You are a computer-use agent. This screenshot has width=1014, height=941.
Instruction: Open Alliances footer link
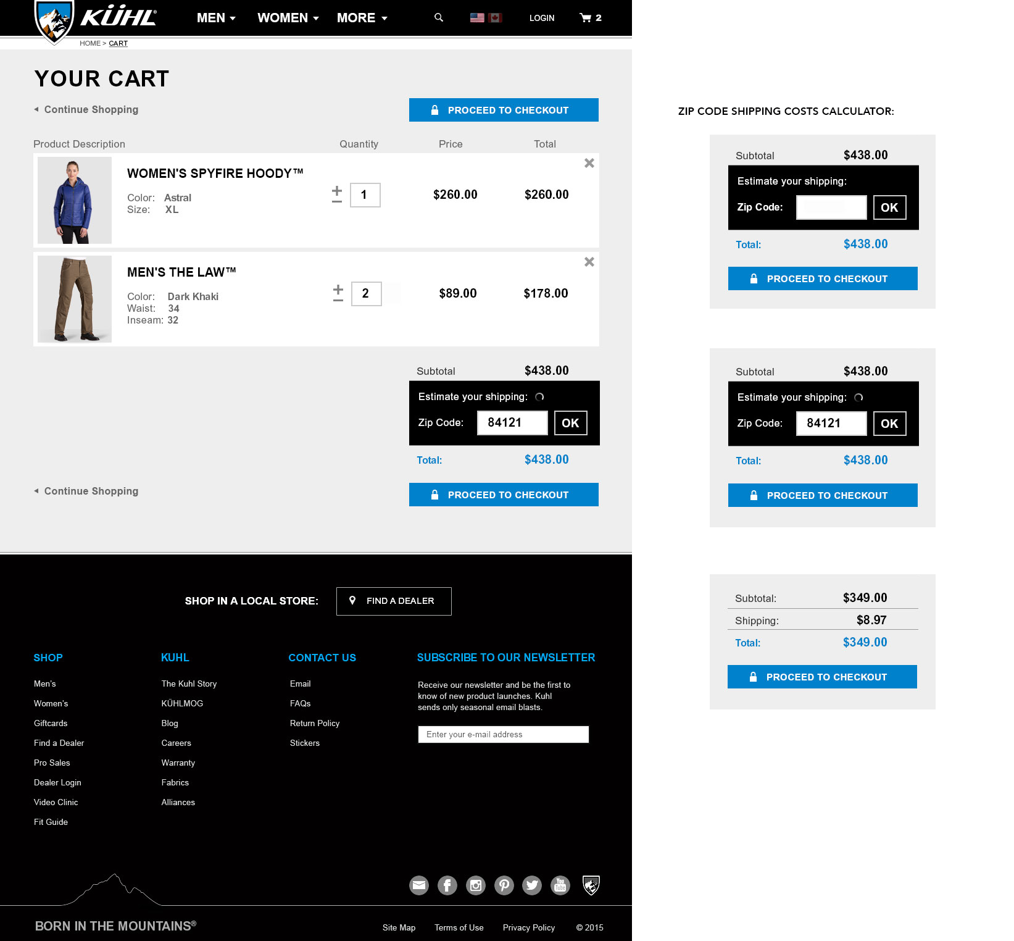coord(178,802)
